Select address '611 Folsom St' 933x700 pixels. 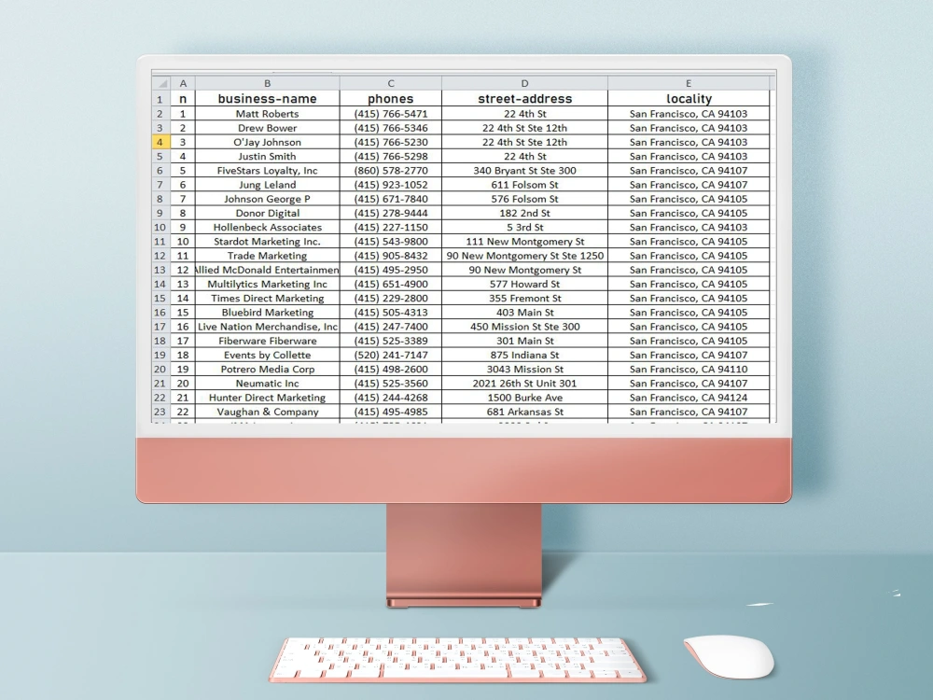[524, 185]
